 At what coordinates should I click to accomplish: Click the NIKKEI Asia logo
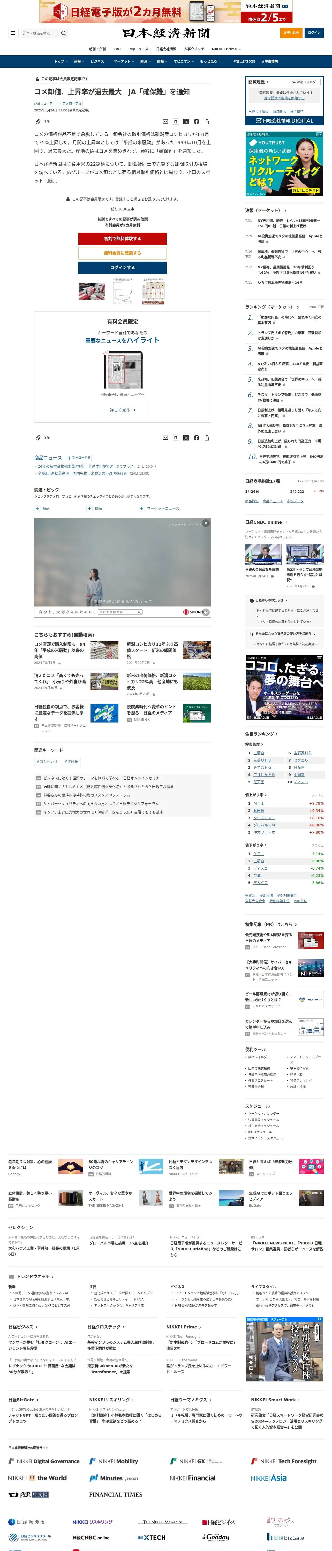pos(269,1478)
